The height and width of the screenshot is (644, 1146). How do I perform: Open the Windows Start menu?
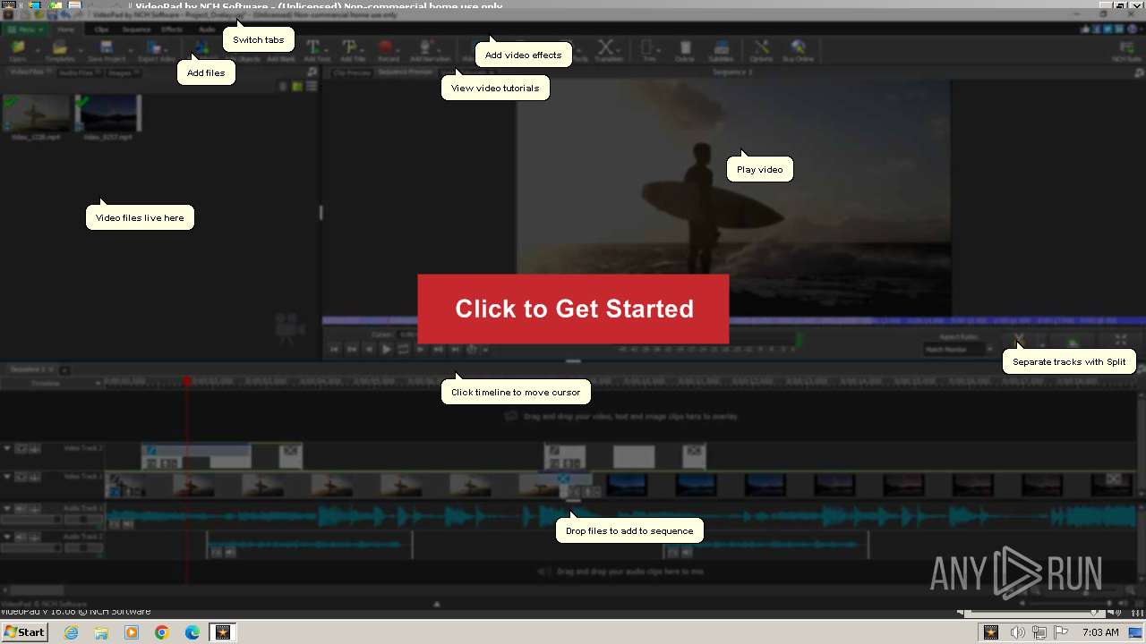click(x=24, y=631)
